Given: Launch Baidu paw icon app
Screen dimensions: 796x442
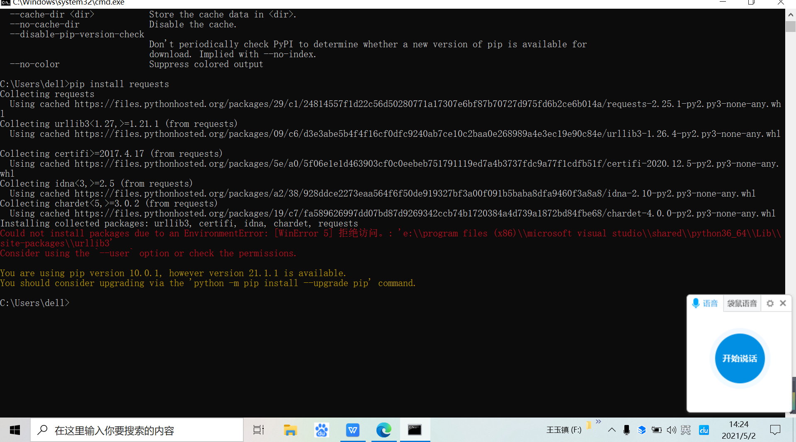Looking at the screenshot, I should (321, 430).
